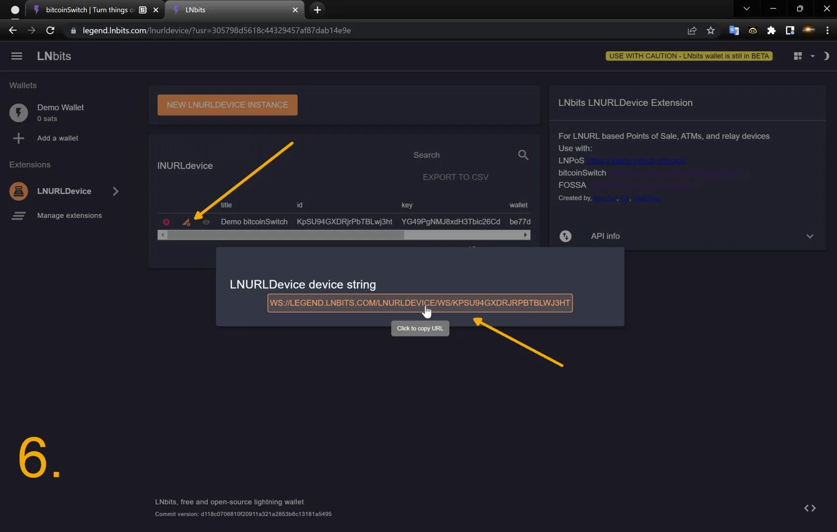Click the Demo Wallet lightning icon
The width and height of the screenshot is (837, 532).
pyautogui.click(x=19, y=113)
